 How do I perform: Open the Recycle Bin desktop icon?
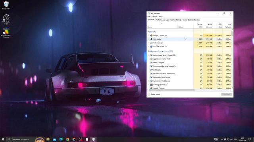(x=6, y=5)
